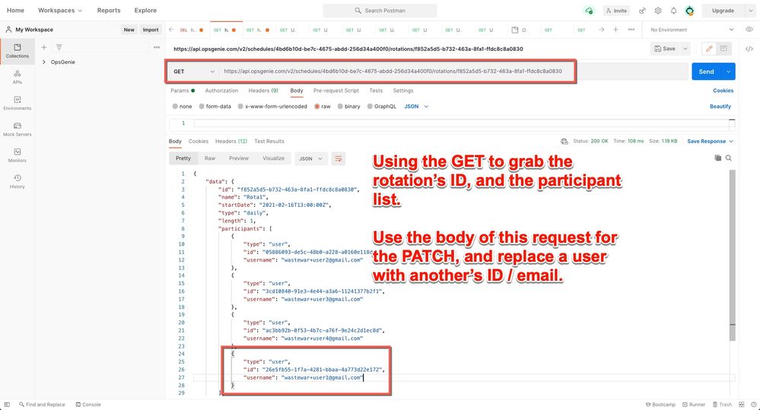Open the Environments sidebar panel
Screen dimensions: 760x410
point(17,103)
